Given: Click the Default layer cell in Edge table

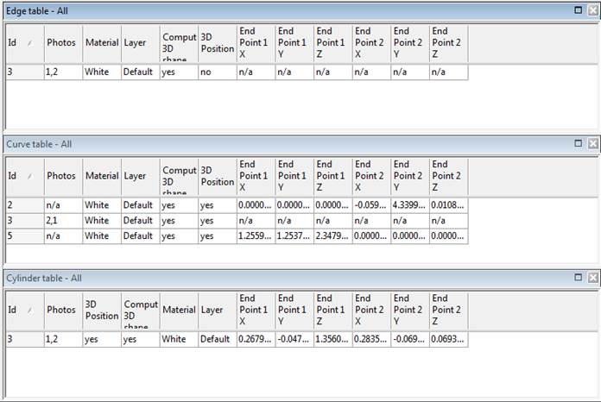Looking at the screenshot, I should (x=139, y=72).
